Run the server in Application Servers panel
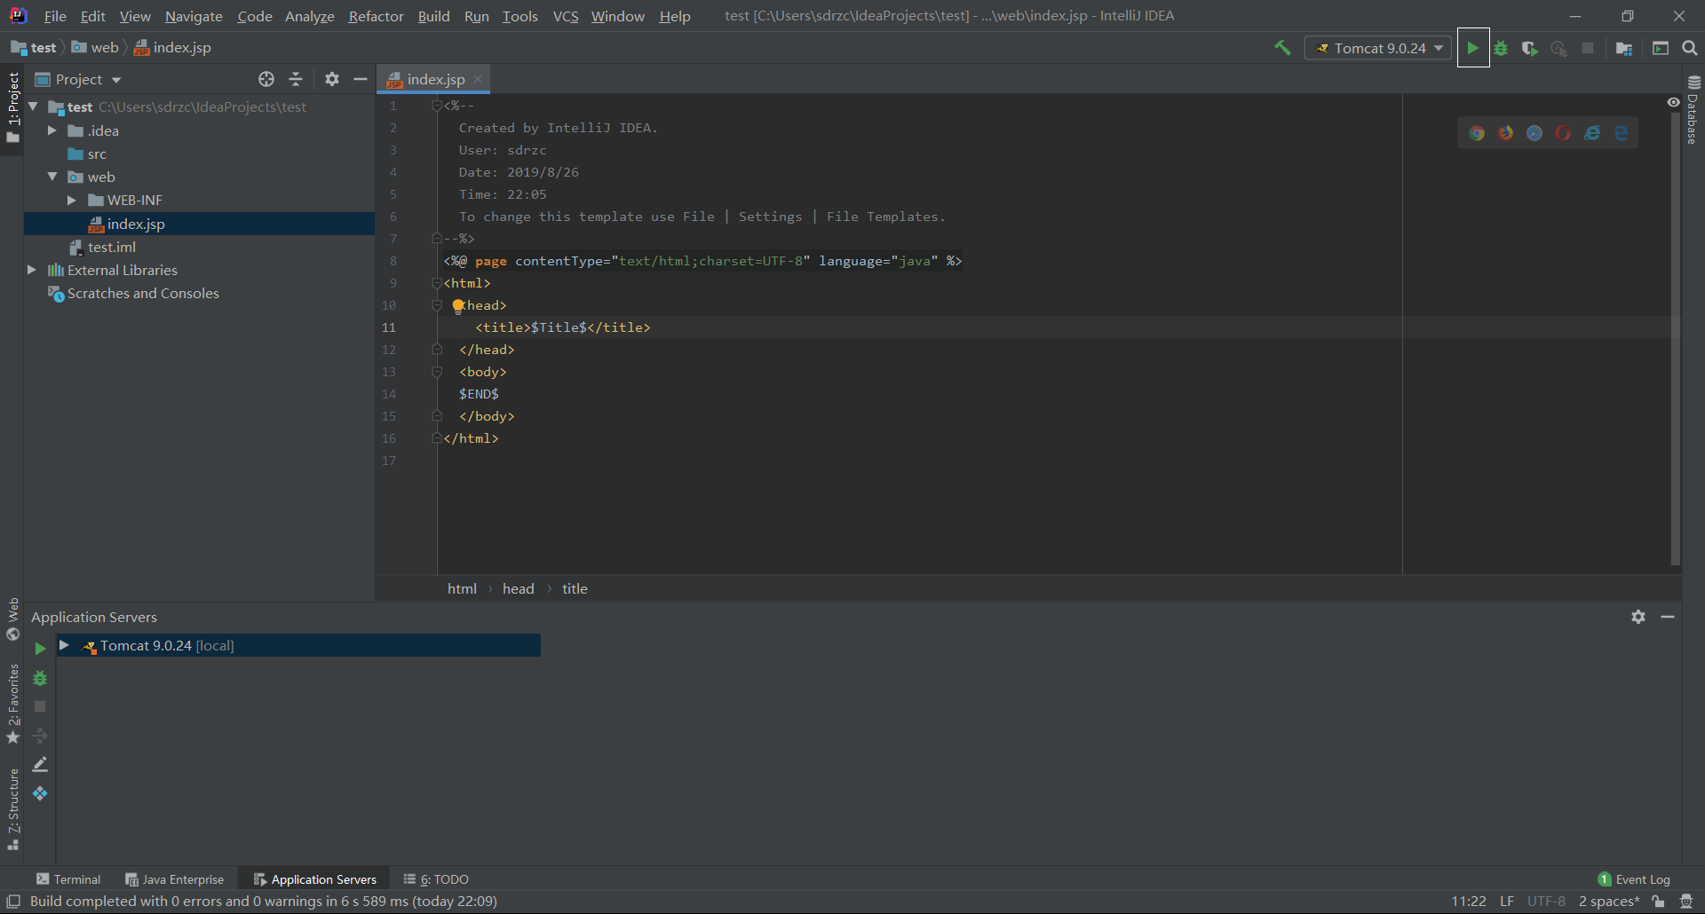The image size is (1705, 914). 40,649
